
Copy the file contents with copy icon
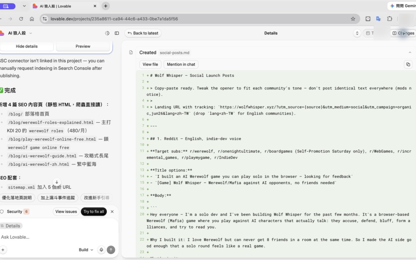coord(408,65)
